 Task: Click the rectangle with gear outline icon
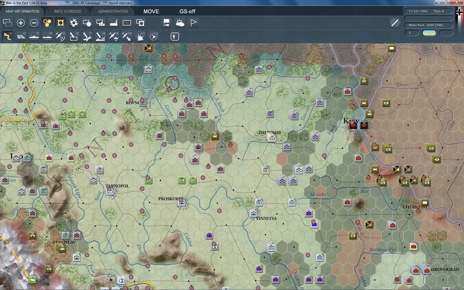point(140,23)
